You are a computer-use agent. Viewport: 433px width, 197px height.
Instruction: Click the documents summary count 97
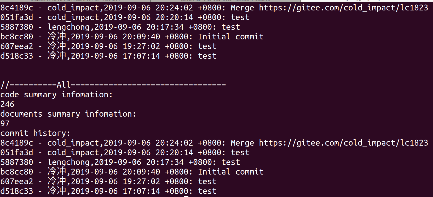pyautogui.click(x=5, y=124)
